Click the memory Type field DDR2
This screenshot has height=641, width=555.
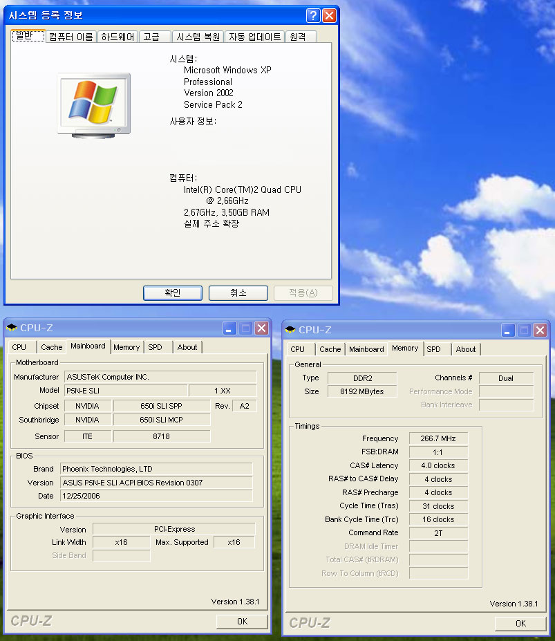[362, 378]
